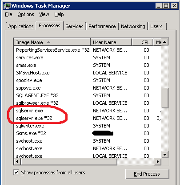
Task: Minimize the Task Manager window
Action: [159, 6]
